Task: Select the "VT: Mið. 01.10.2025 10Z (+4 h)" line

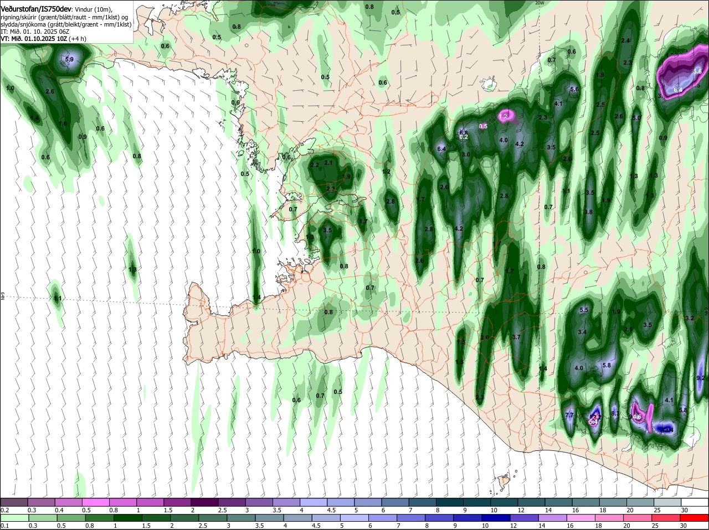Action: pyautogui.click(x=43, y=39)
